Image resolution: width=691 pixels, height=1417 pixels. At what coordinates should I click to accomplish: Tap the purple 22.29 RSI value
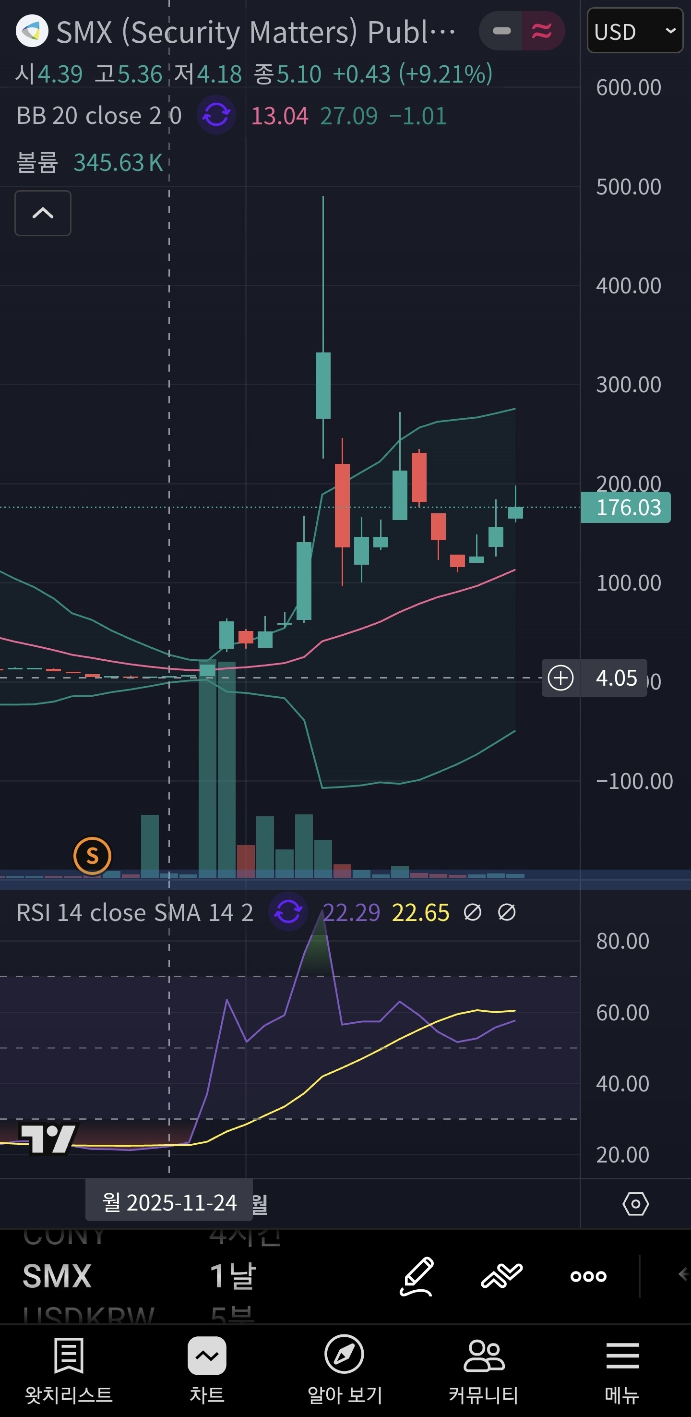pos(351,913)
